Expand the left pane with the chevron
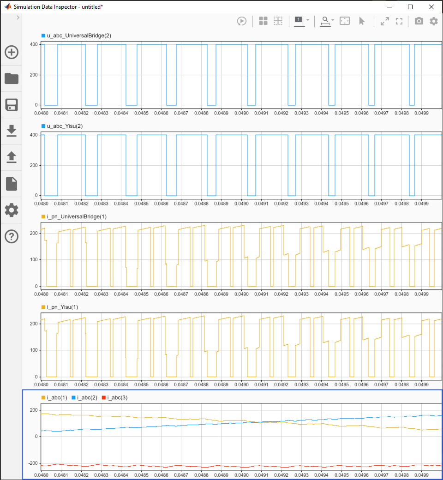The image size is (443, 480). pyautogui.click(x=18, y=18)
